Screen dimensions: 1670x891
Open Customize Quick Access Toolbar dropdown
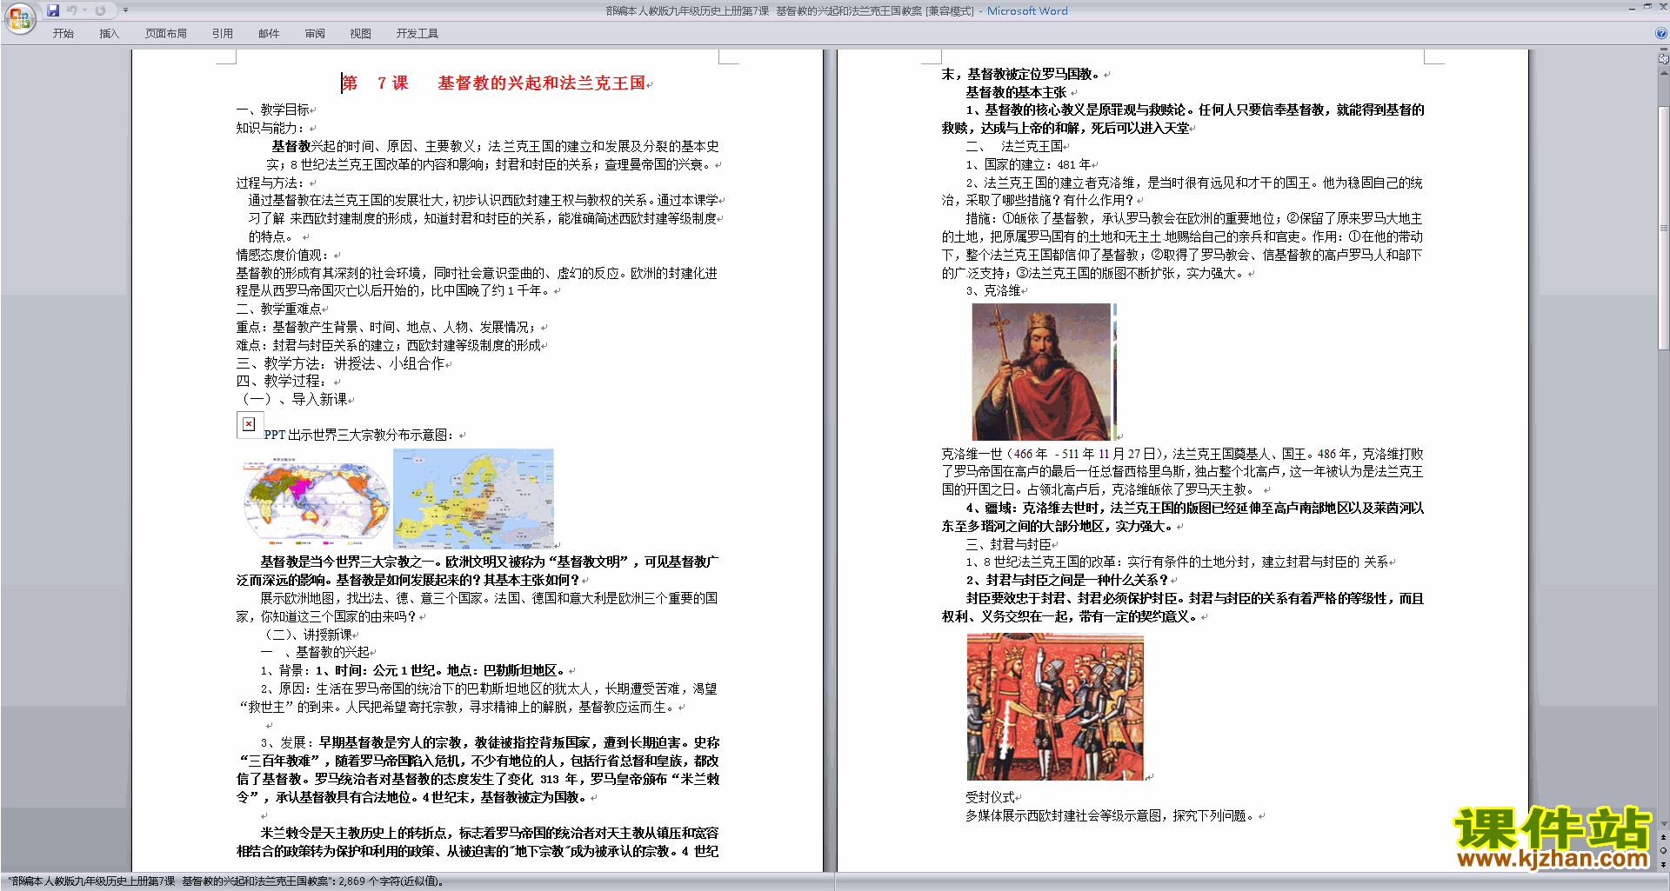pos(125,10)
